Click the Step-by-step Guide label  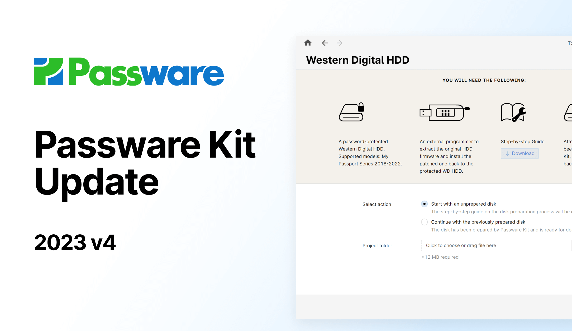[522, 141]
